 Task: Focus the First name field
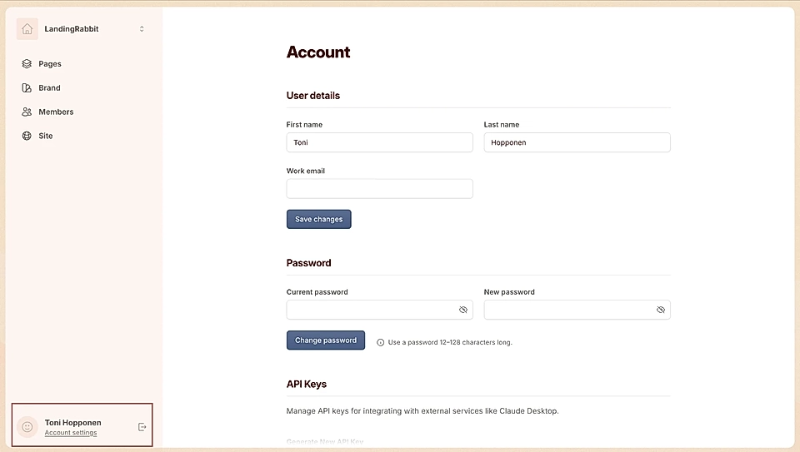(x=380, y=142)
